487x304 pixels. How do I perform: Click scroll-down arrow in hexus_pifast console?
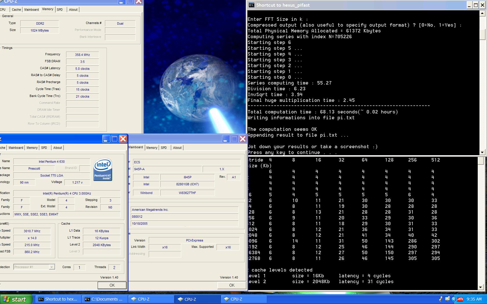482,152
